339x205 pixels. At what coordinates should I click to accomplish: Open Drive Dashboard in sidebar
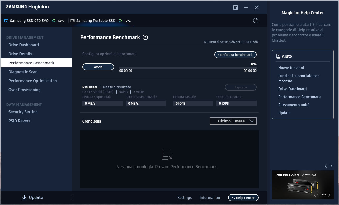(x=23, y=45)
